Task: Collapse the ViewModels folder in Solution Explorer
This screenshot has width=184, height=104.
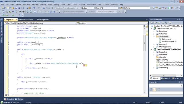Action: tap(154, 36)
